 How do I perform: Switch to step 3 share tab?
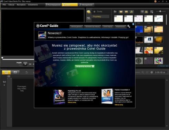[x=86, y=5]
